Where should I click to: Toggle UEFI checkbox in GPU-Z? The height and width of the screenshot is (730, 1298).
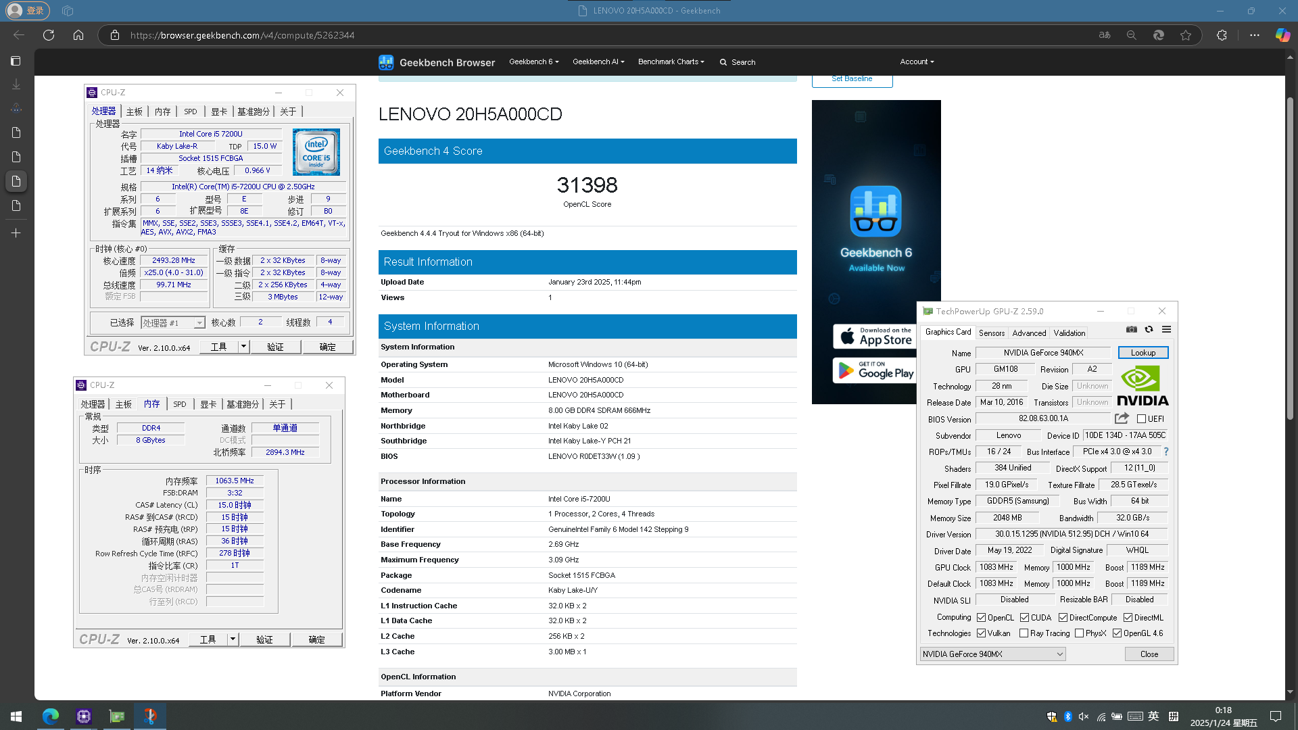[x=1141, y=419]
